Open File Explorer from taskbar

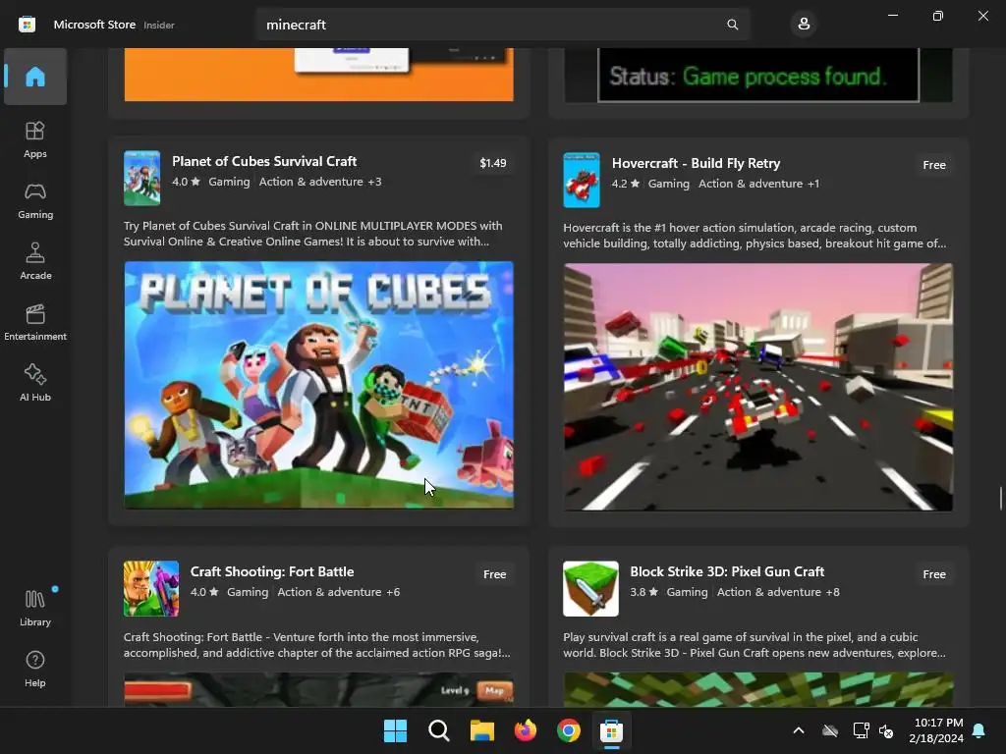coord(481,730)
